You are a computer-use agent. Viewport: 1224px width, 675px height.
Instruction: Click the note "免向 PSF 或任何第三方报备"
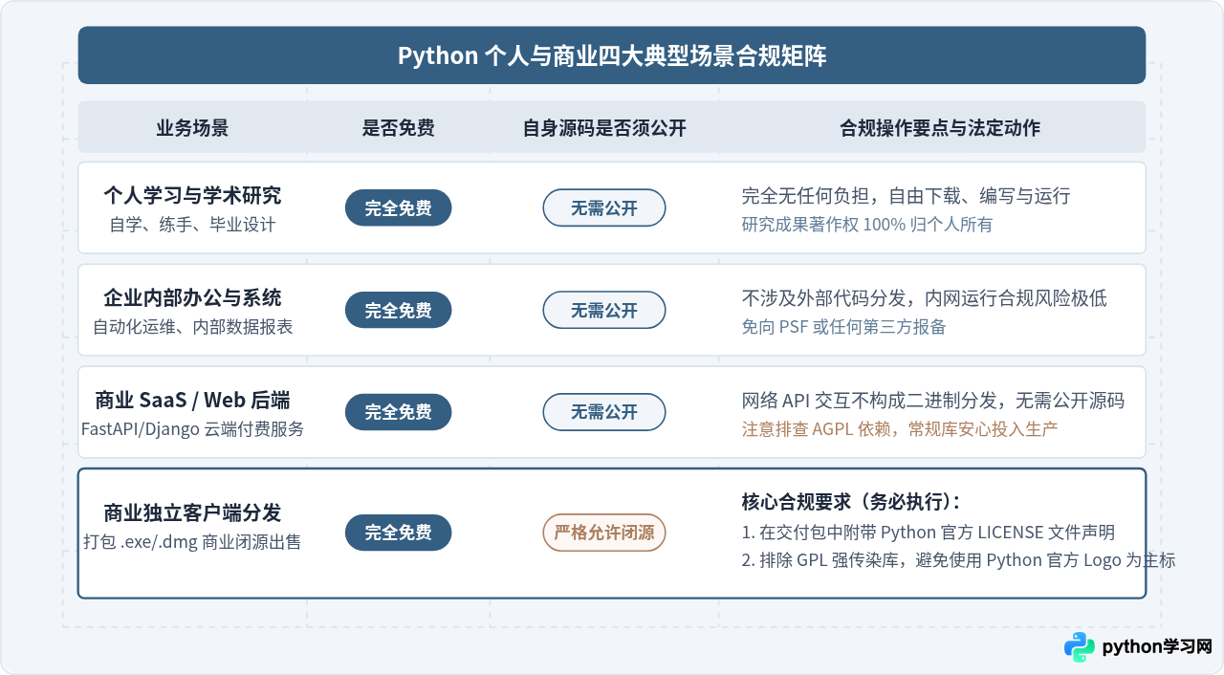click(844, 327)
